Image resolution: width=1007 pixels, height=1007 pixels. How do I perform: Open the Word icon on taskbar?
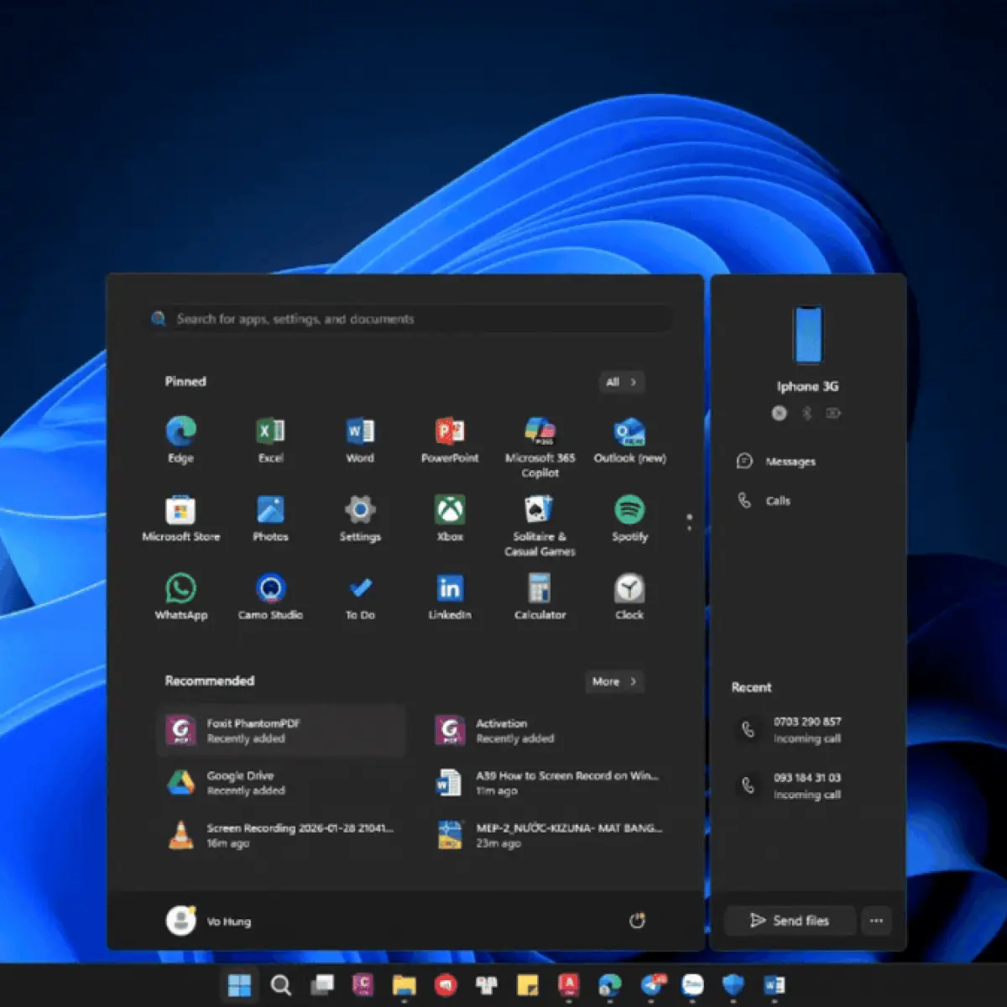click(774, 985)
